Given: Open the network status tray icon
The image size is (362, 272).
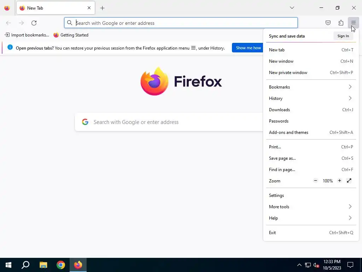Looking at the screenshot, I should coord(308,265).
